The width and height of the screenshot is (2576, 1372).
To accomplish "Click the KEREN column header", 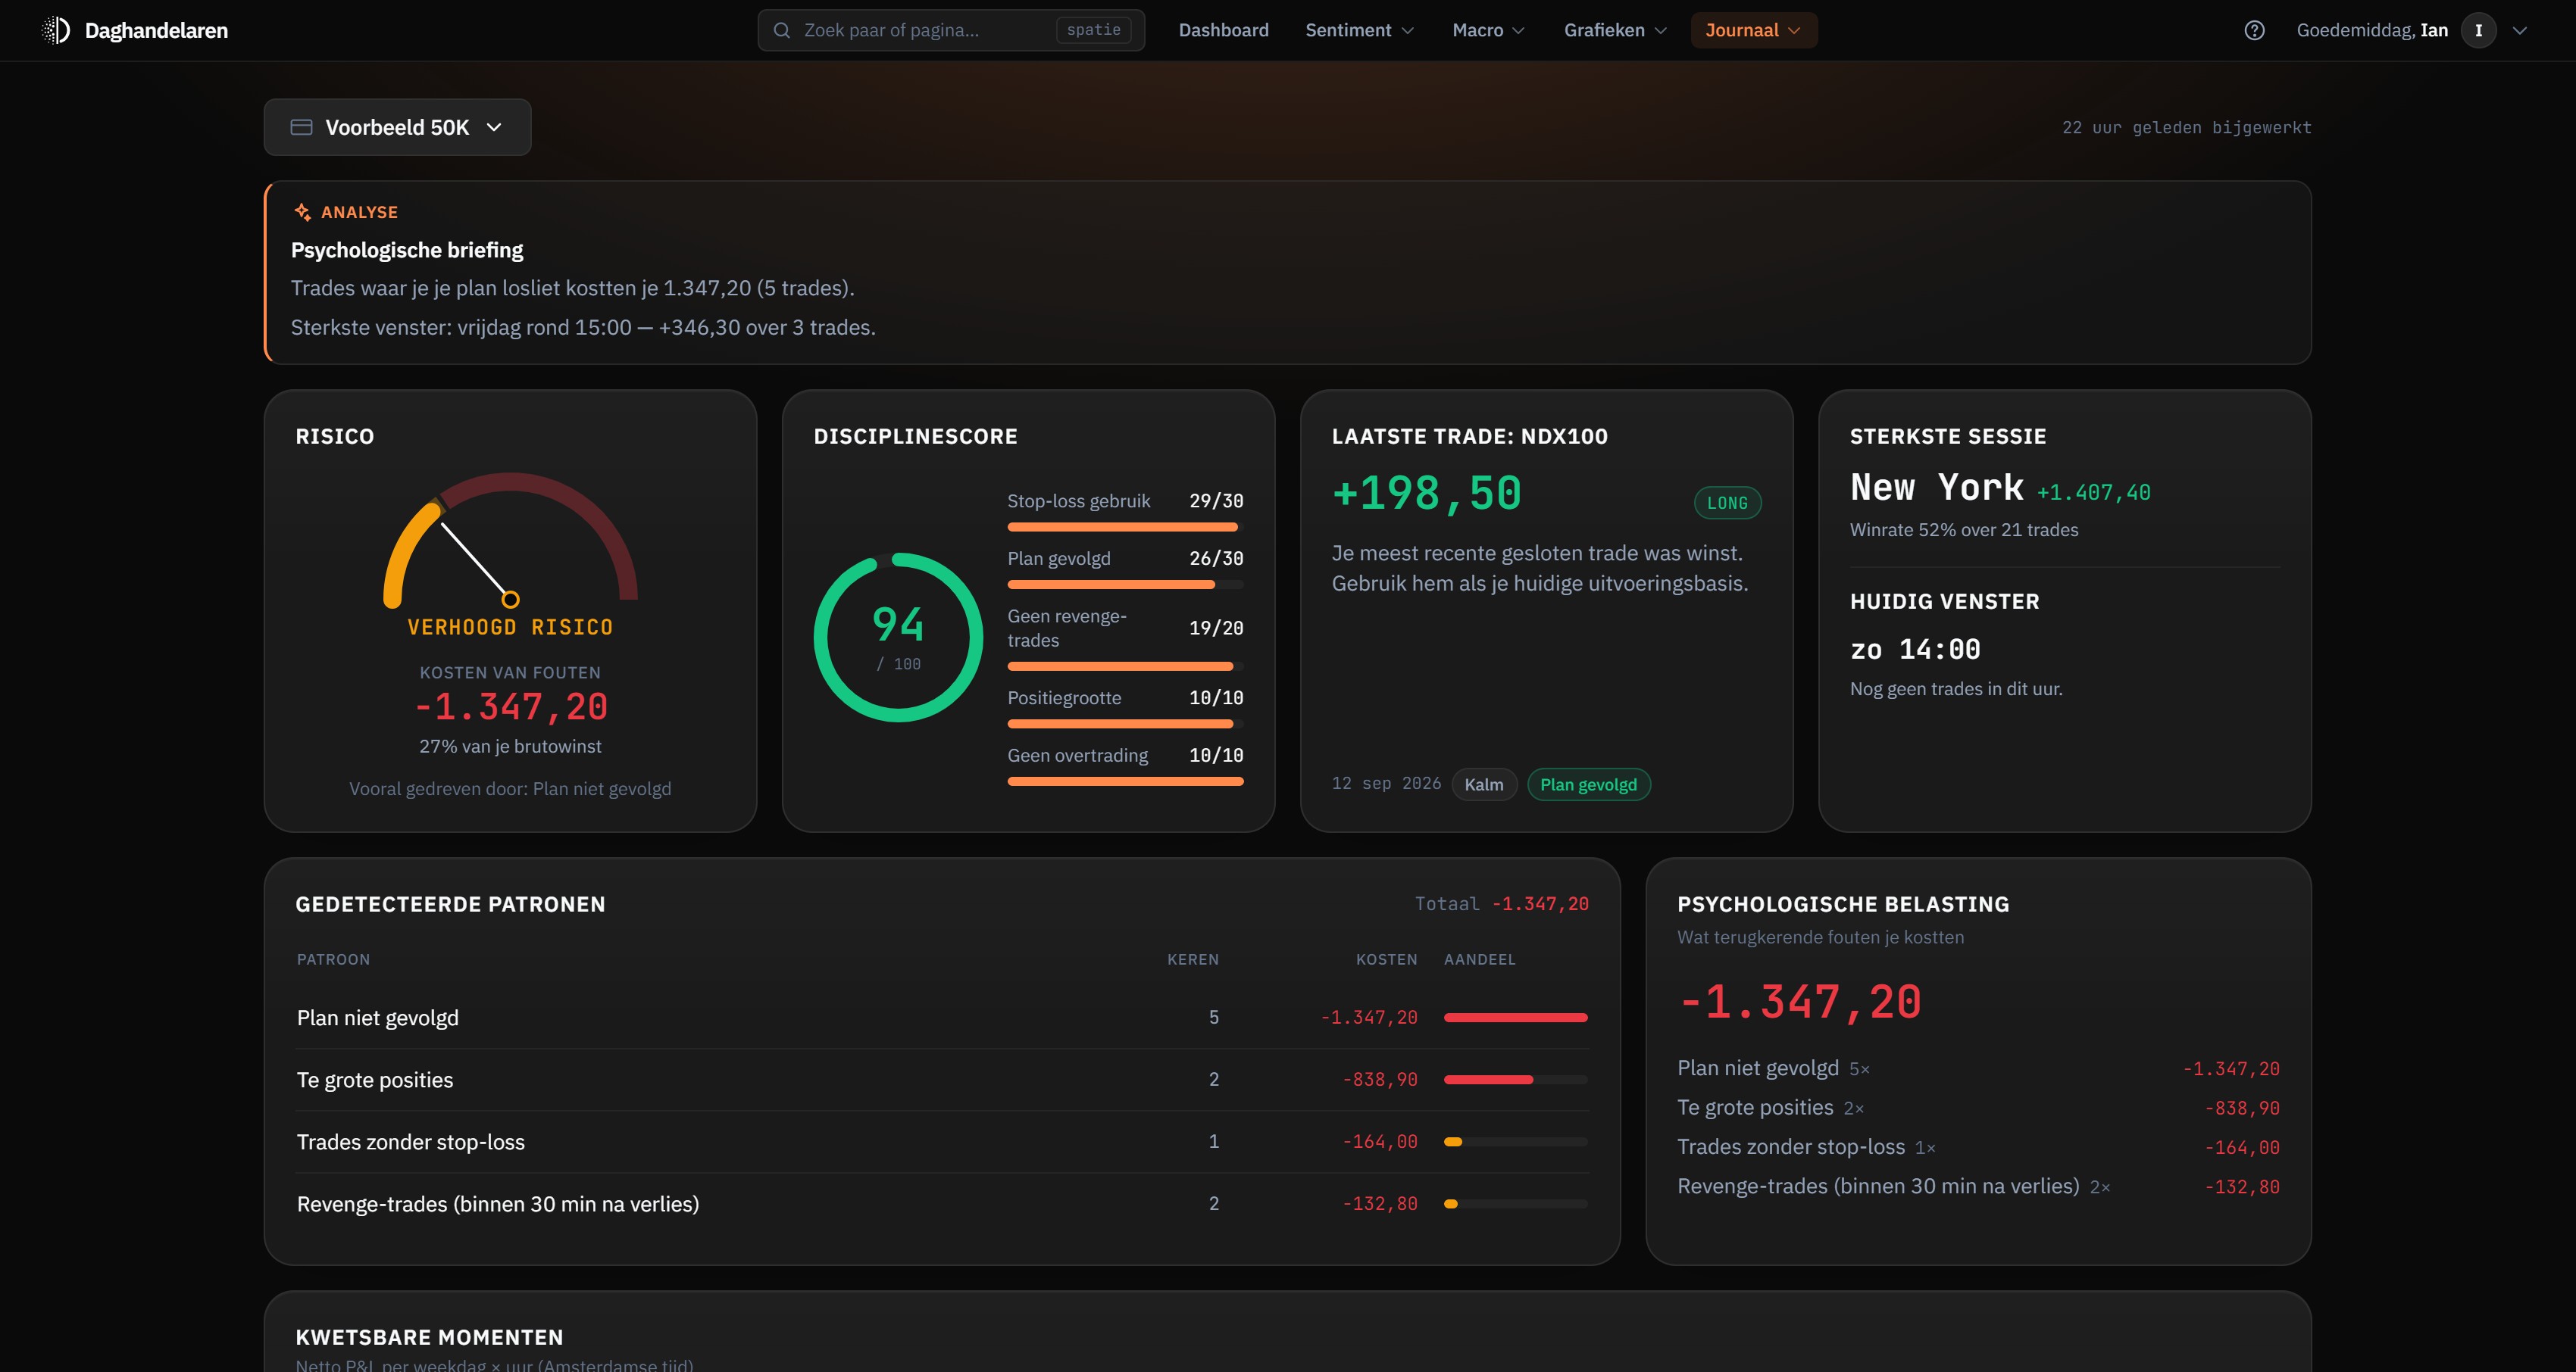I will click(x=1193, y=959).
